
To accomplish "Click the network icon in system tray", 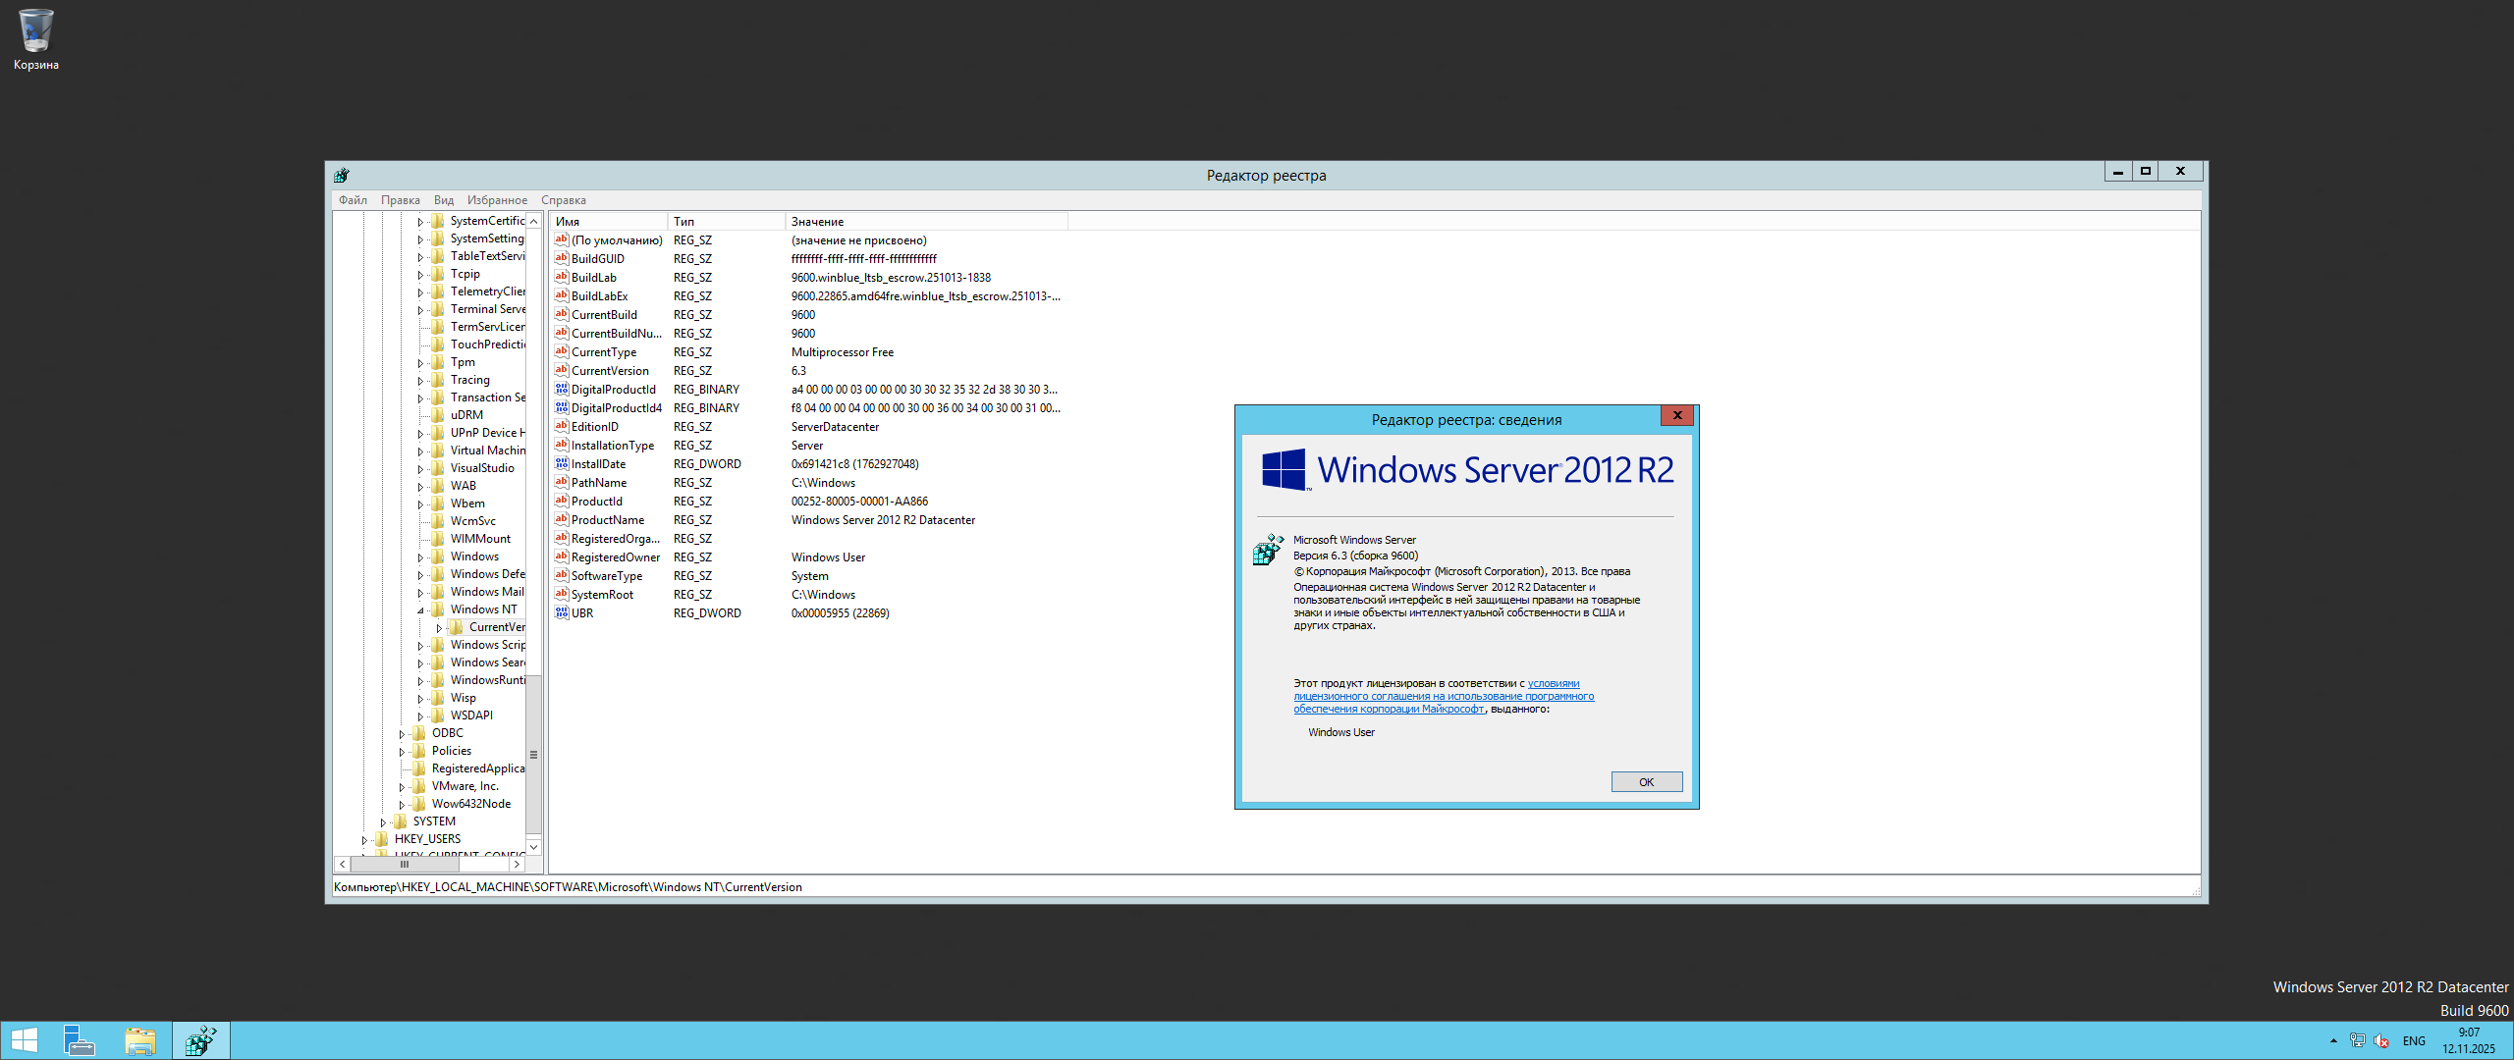I will coord(2357,1041).
